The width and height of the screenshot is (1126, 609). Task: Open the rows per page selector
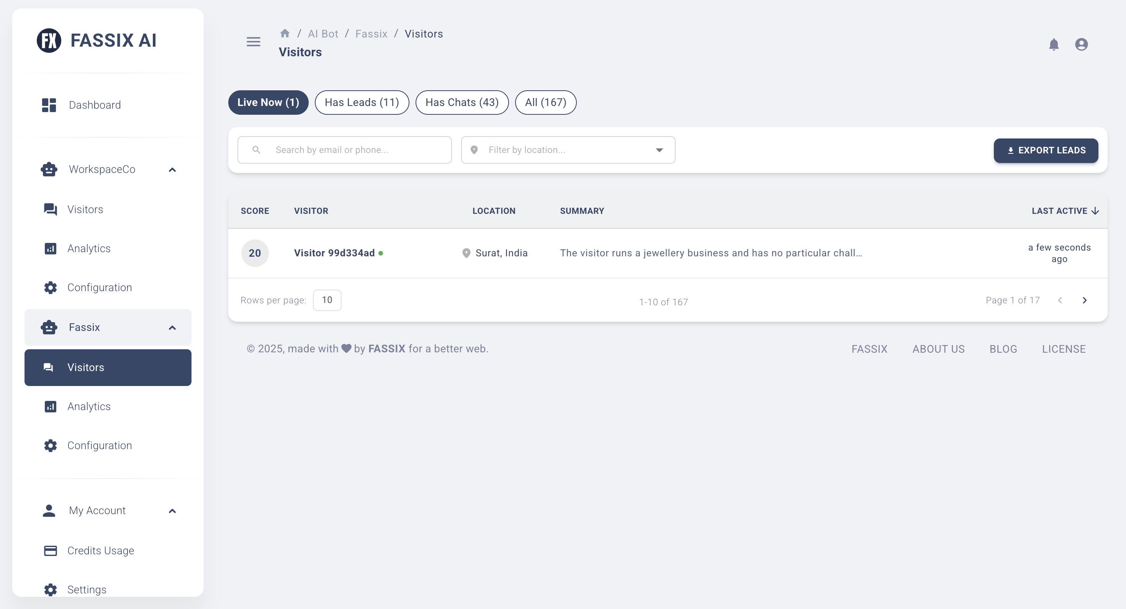pos(327,300)
